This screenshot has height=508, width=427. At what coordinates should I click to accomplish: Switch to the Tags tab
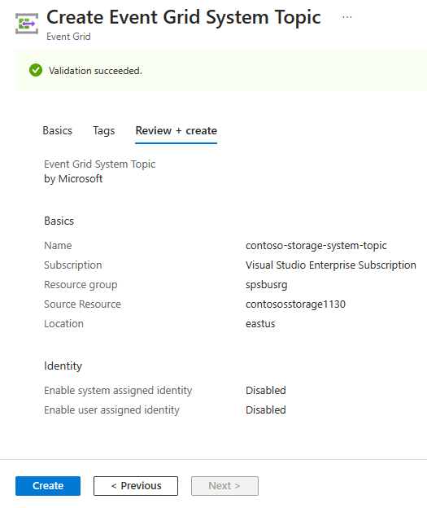[103, 131]
